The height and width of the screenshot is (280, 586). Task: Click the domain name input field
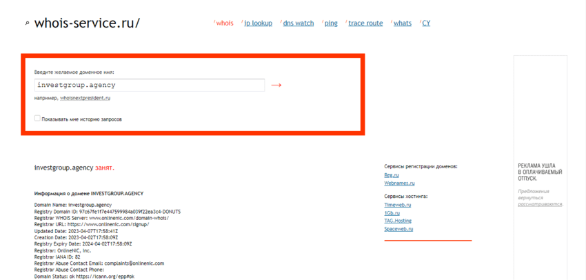(150, 85)
